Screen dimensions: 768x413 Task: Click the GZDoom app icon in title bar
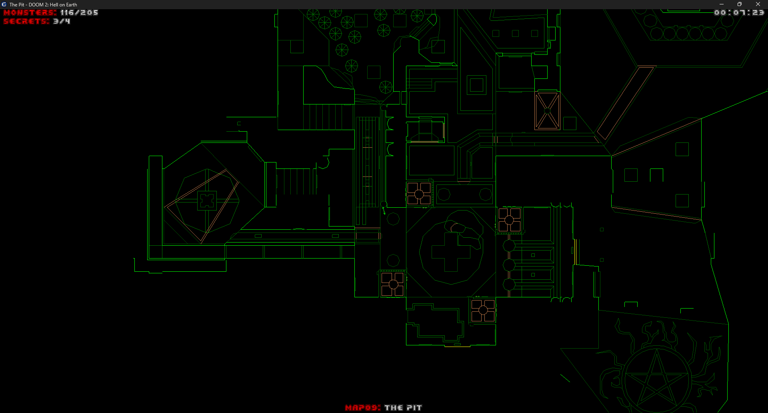click(x=4, y=4)
